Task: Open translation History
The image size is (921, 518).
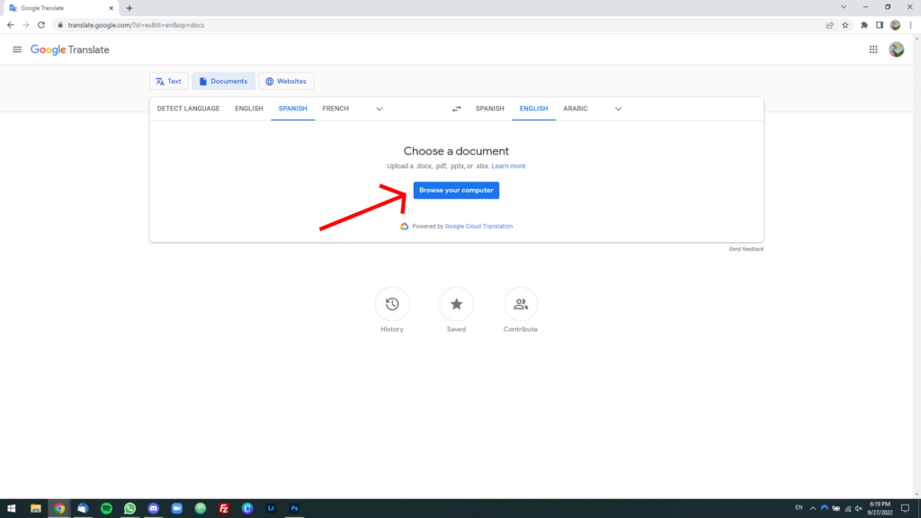Action: [x=392, y=310]
